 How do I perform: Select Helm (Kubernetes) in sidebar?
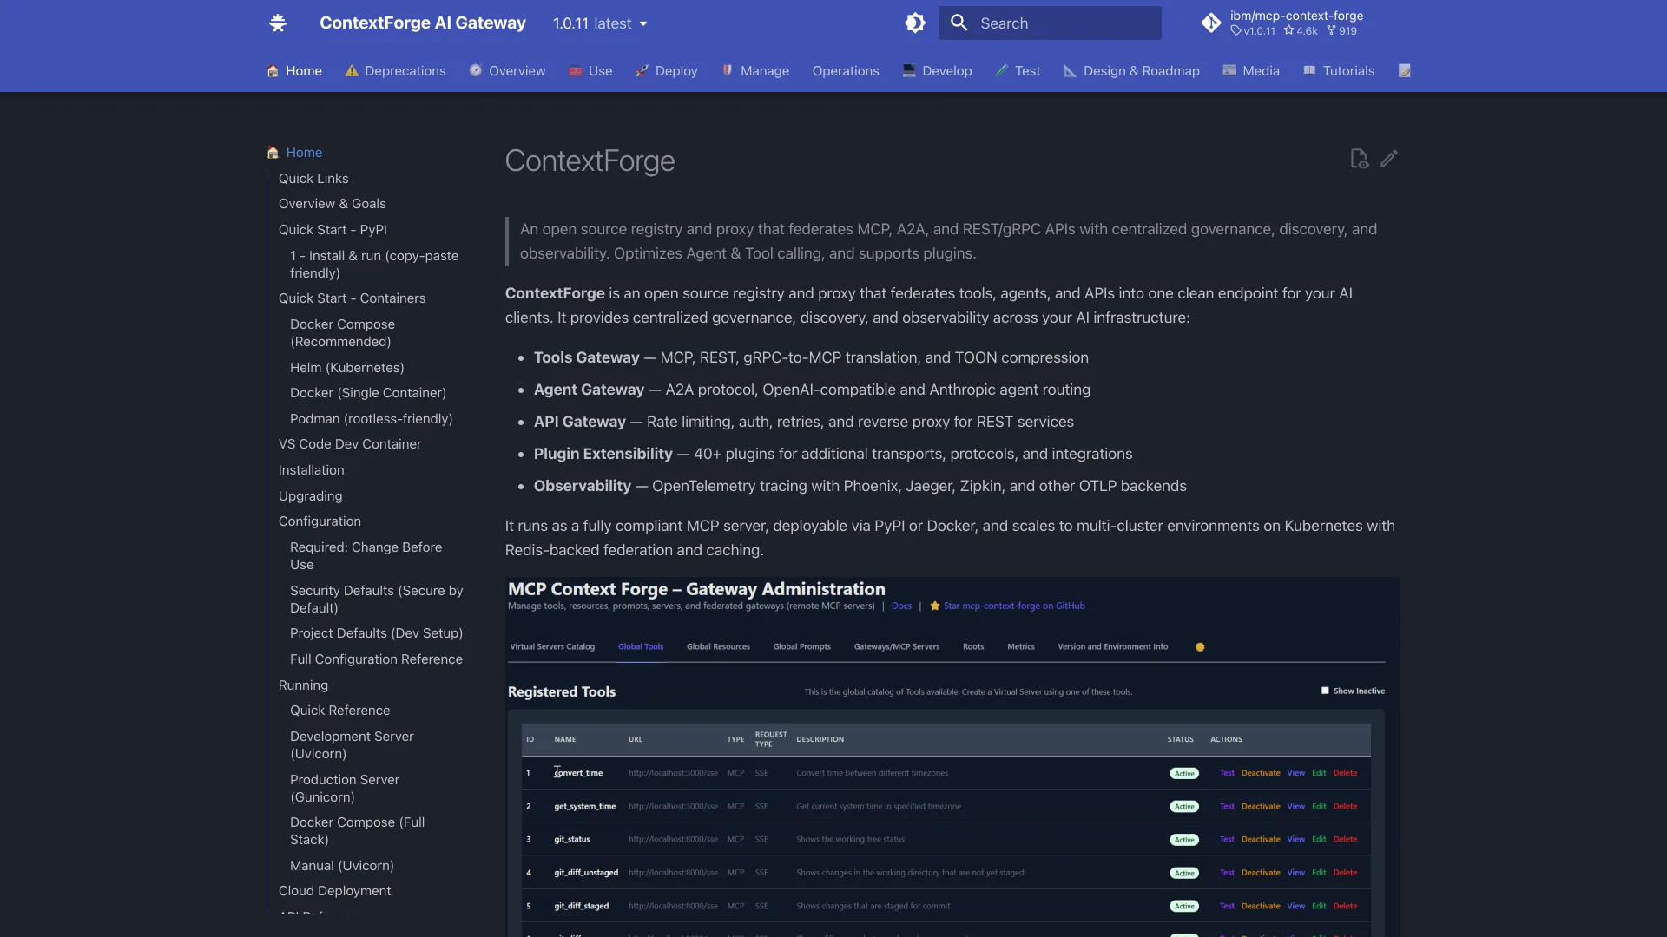347,368
